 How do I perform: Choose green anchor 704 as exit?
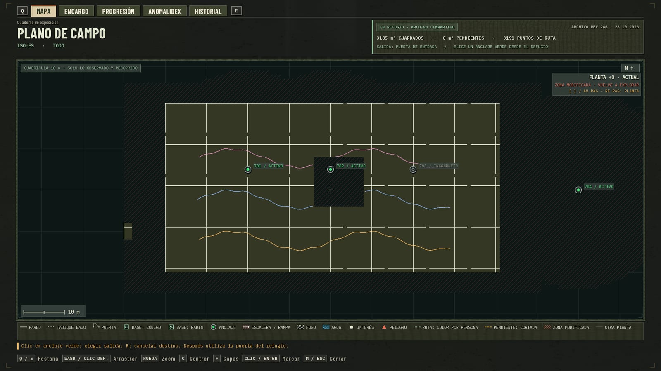pyautogui.click(x=578, y=190)
